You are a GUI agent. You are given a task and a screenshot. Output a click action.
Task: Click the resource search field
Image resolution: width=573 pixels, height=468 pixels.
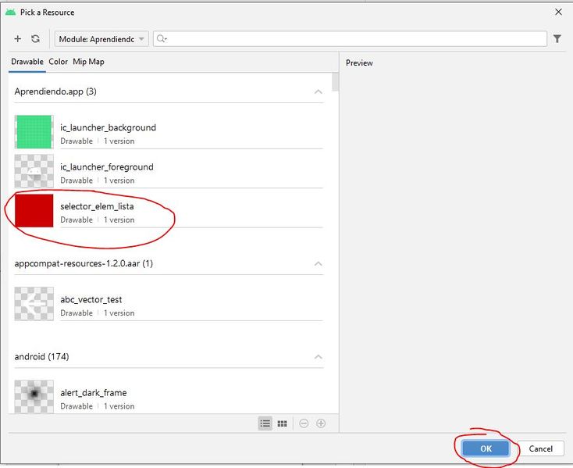click(x=350, y=39)
